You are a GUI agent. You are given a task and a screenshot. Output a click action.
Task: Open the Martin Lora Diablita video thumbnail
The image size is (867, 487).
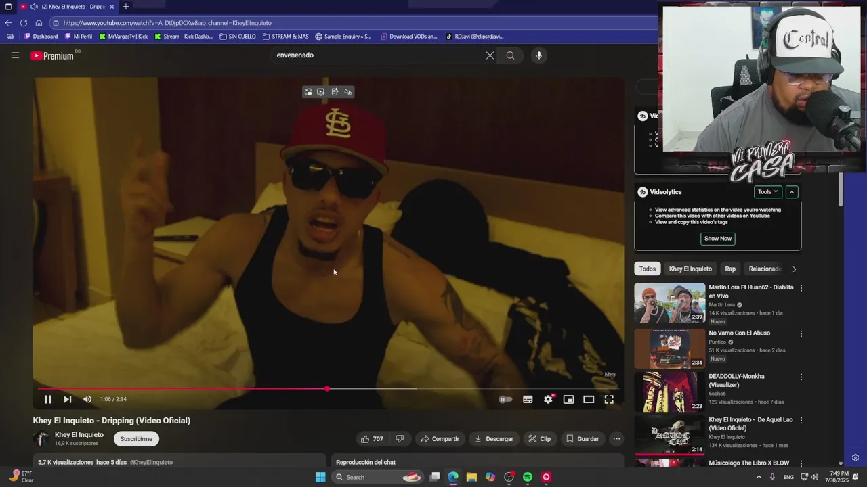(670, 304)
